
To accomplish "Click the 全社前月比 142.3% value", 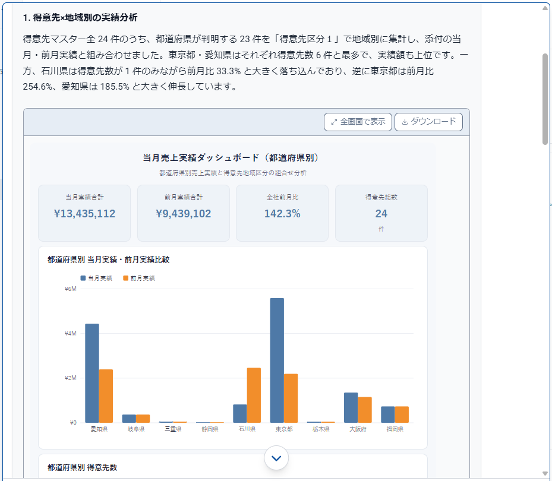I will point(282,214).
